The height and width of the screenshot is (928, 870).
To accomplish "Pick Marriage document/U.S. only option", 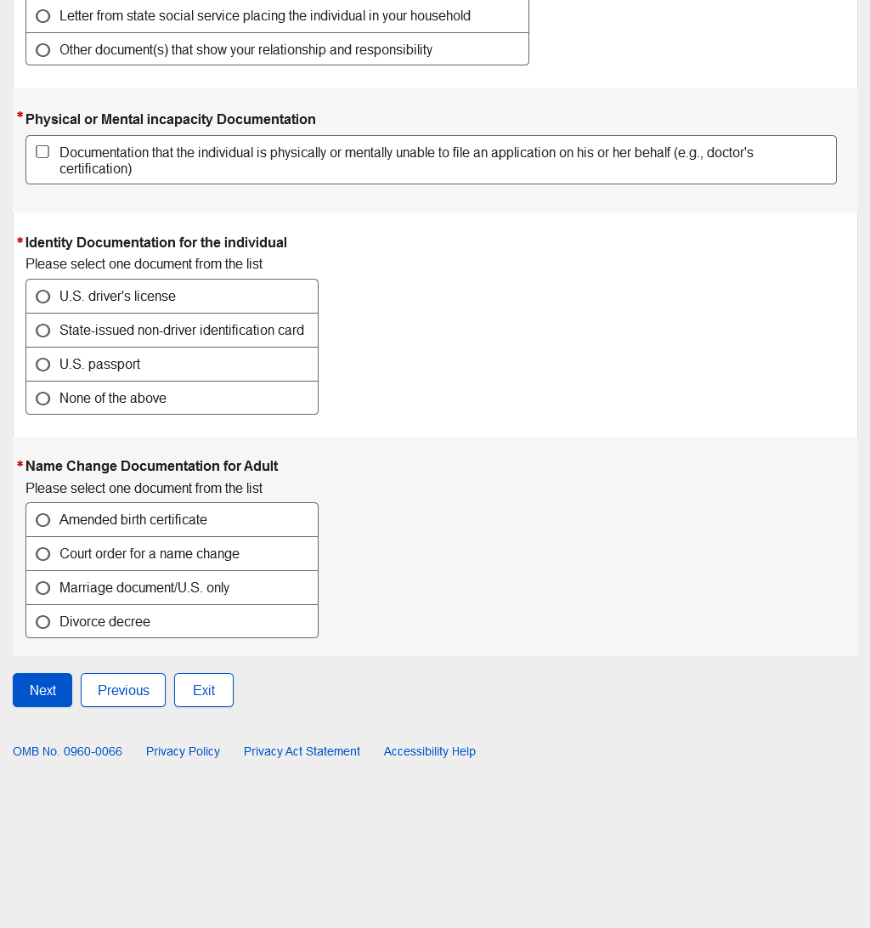I will (43, 588).
